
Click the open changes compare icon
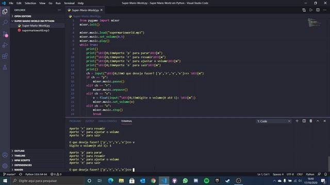(304, 10)
